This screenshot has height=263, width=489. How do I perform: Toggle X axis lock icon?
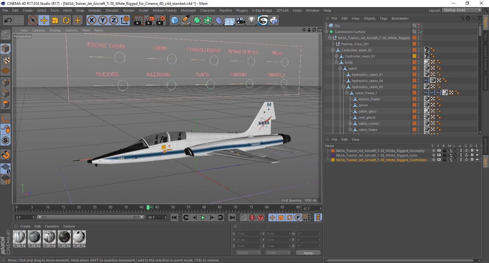(x=92, y=20)
